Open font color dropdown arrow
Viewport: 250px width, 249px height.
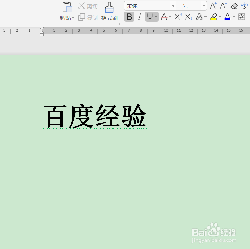234,17
